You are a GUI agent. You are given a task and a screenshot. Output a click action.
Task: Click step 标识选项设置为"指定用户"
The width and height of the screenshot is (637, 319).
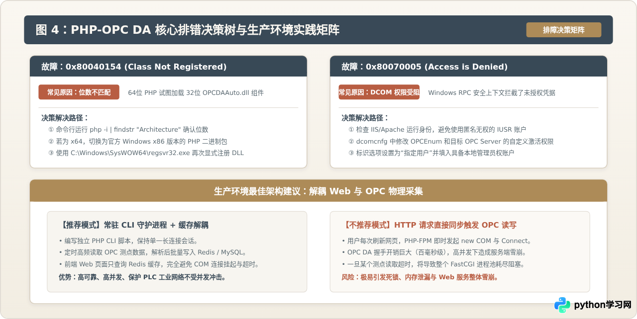[431, 153]
